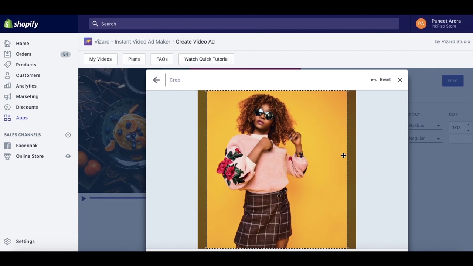Click the video progress bar

118,198
